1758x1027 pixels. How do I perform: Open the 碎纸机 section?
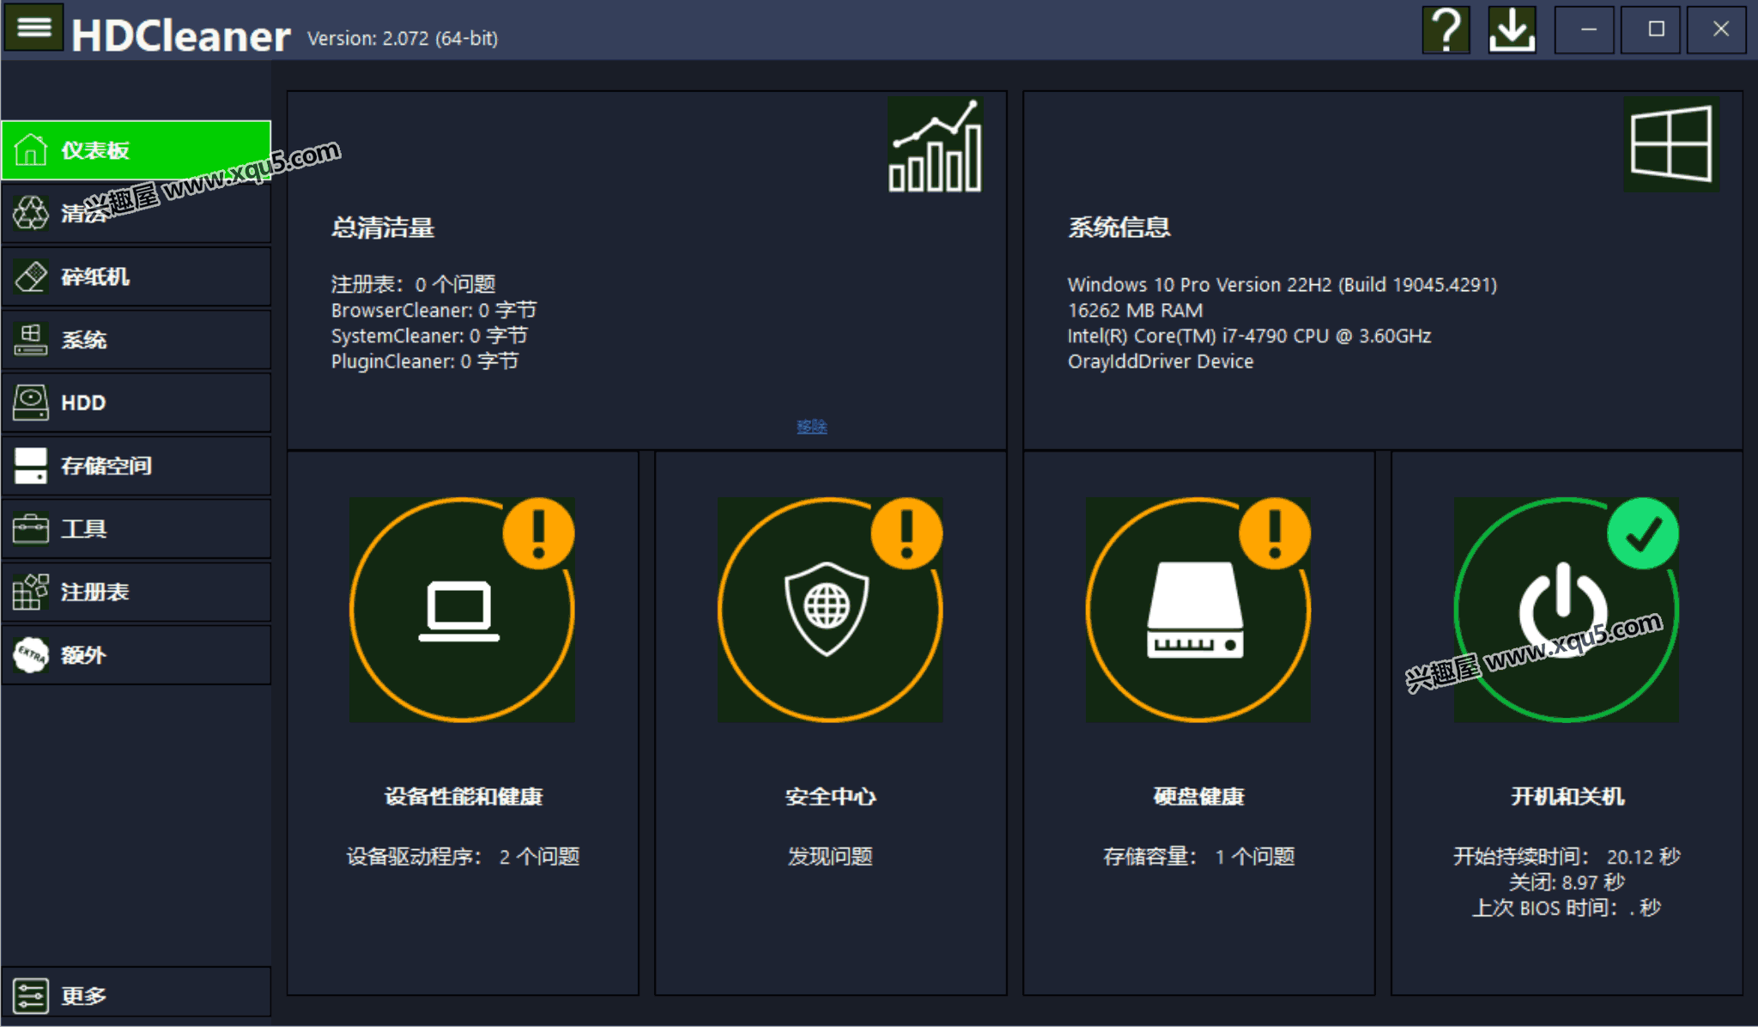[x=136, y=276]
